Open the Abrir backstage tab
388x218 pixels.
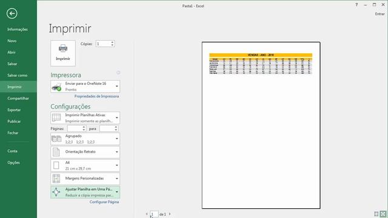click(x=12, y=53)
